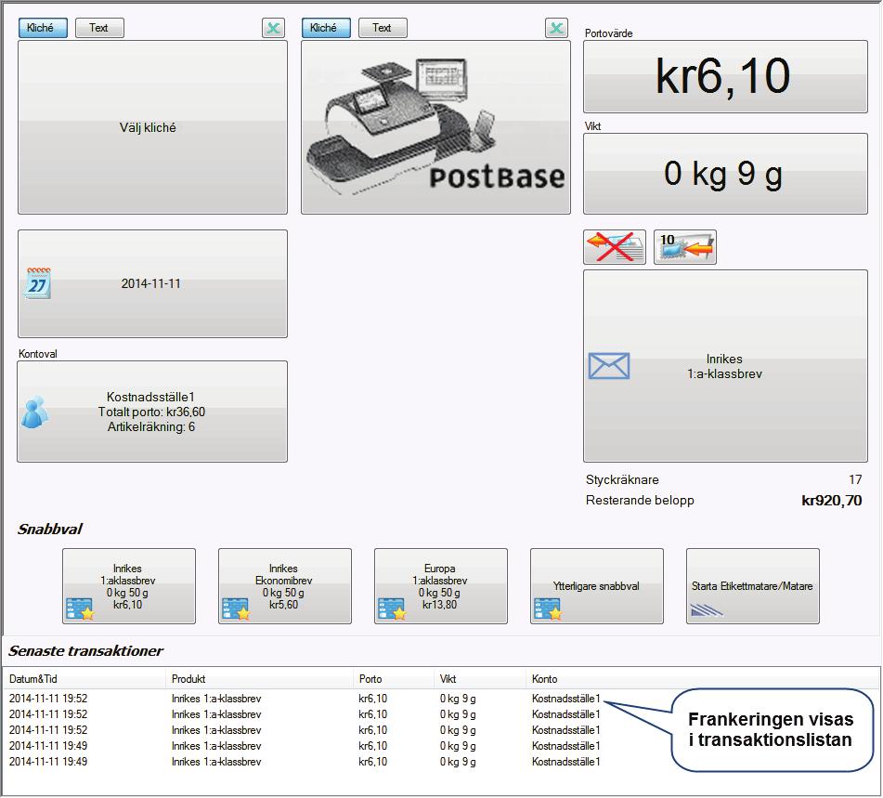Click the Portovärde kr6,10 display
Viewport: 883px width, 798px height.
pos(725,77)
